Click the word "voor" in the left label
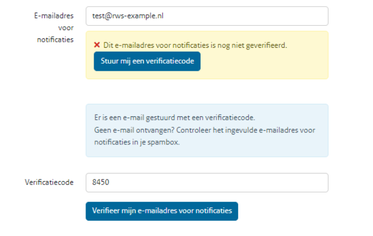This screenshot has height=236, width=373. [66, 27]
